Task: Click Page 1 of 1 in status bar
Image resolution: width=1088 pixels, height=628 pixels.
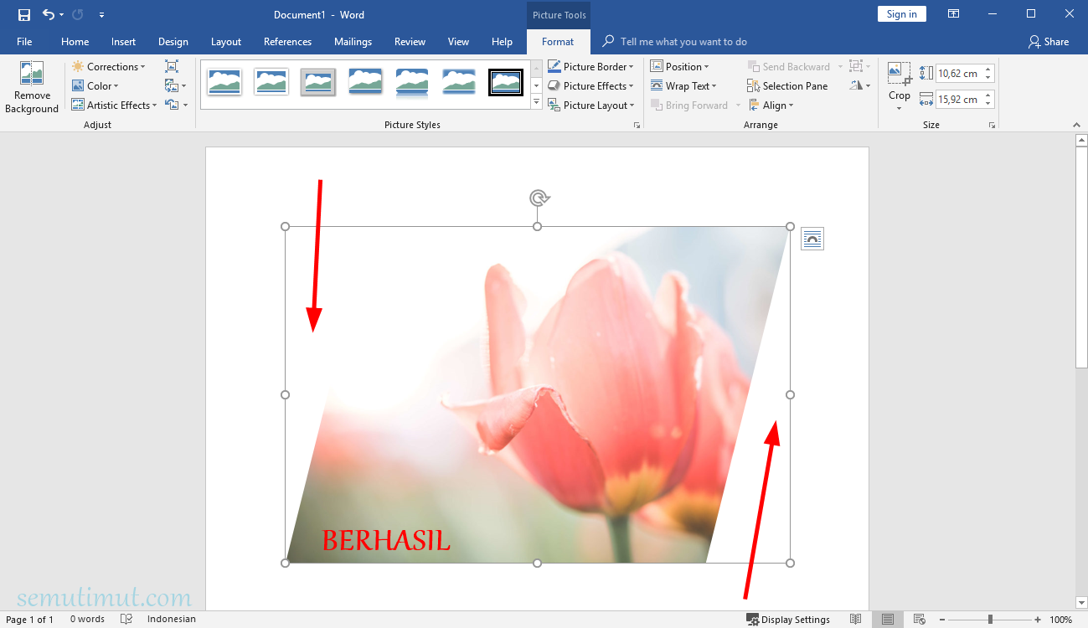Action: [29, 620]
